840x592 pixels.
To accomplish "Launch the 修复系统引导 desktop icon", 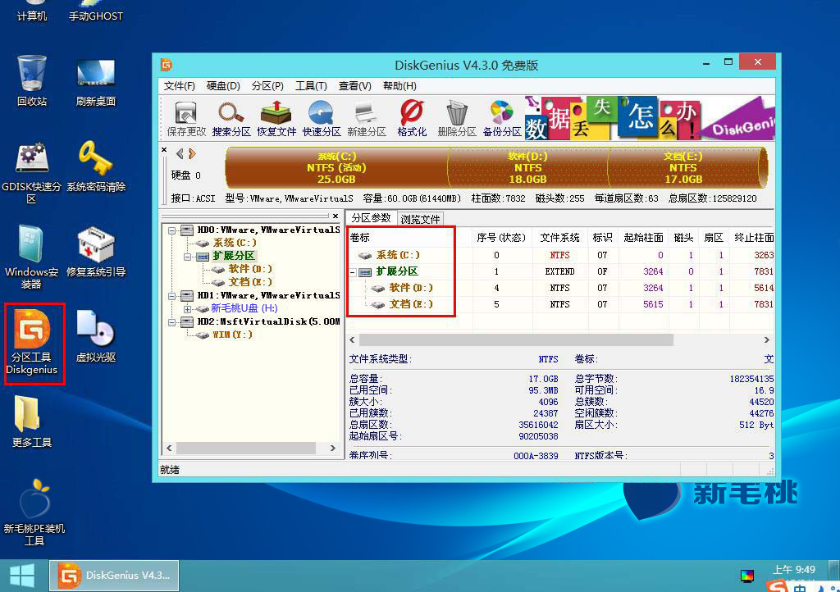I will (x=96, y=252).
